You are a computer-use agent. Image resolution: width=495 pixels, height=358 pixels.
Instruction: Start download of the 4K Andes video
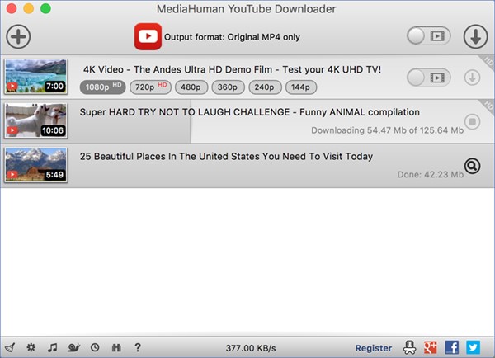(472, 78)
